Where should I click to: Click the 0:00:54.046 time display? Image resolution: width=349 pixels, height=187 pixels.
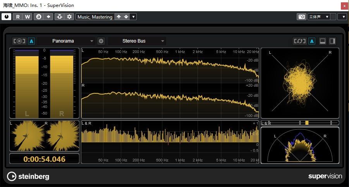point(44,159)
